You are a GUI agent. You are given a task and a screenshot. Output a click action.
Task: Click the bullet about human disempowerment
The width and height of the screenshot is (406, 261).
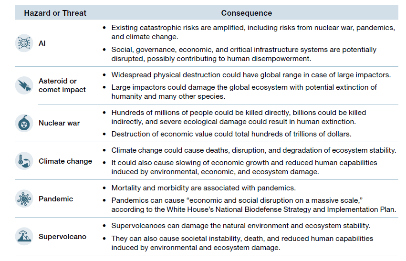coord(243,54)
